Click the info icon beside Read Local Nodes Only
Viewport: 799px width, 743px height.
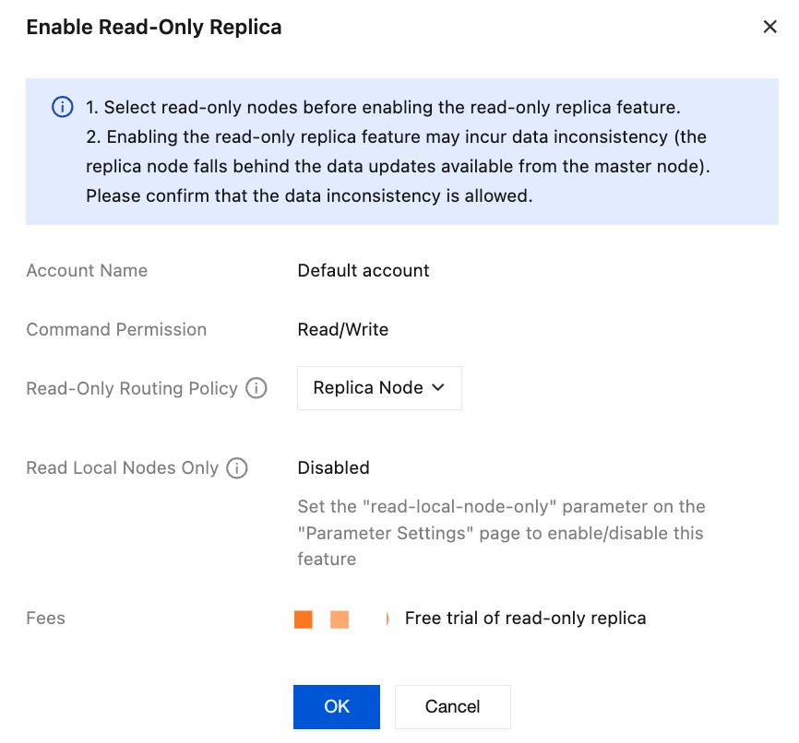[x=237, y=468]
